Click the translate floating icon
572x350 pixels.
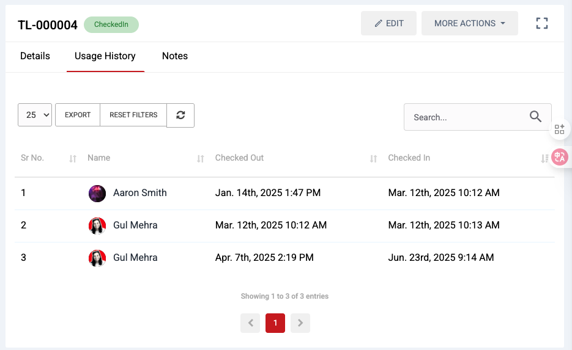click(560, 157)
